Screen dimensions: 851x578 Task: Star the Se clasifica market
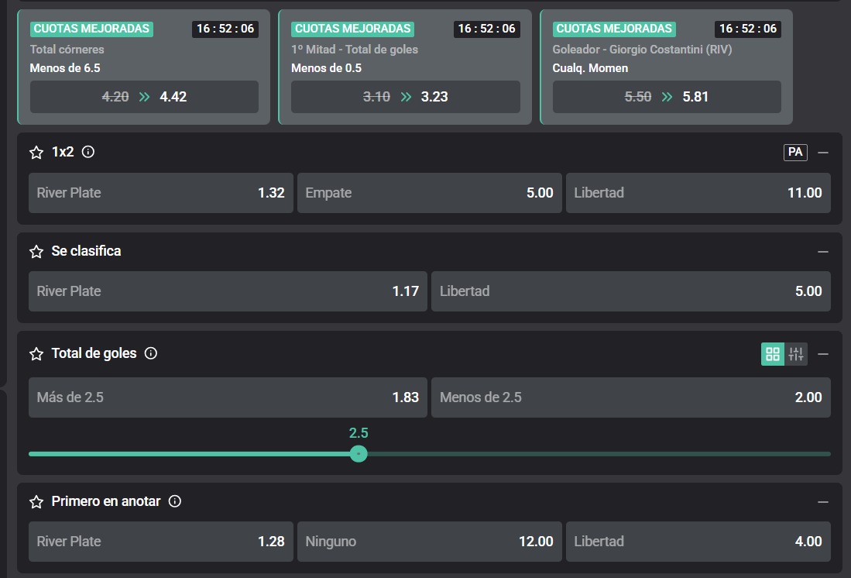coord(36,252)
